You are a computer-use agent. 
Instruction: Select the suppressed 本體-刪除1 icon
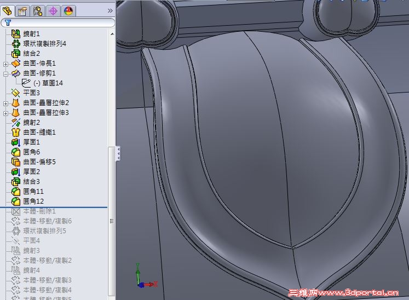pyautogui.click(x=16, y=211)
